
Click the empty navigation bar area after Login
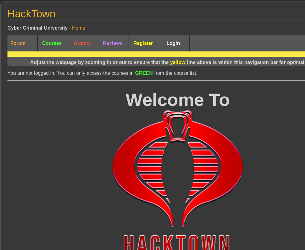[247, 43]
